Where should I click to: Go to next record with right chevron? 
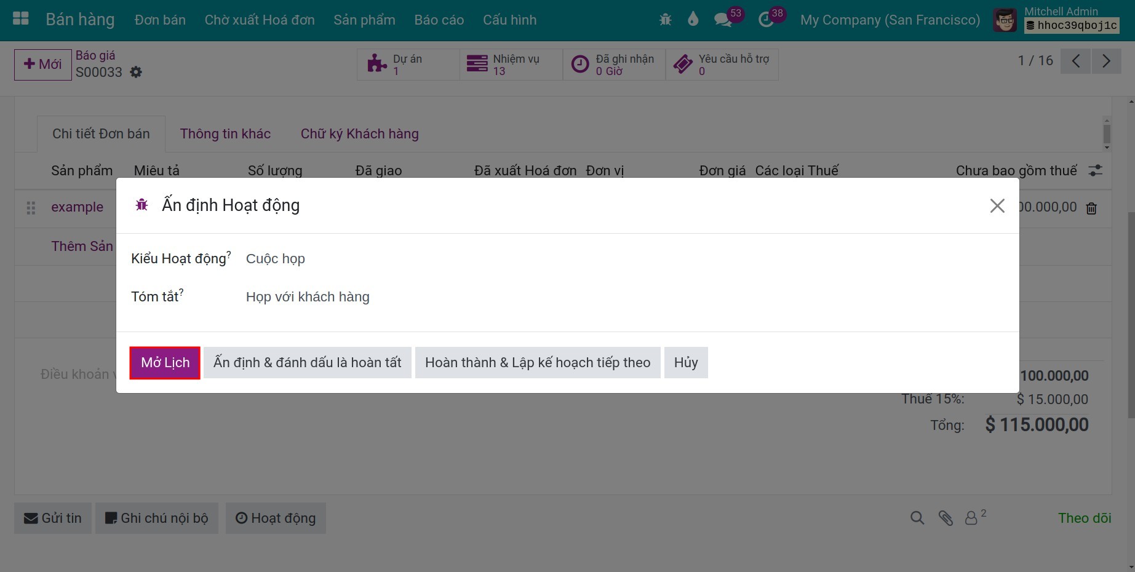coord(1106,61)
